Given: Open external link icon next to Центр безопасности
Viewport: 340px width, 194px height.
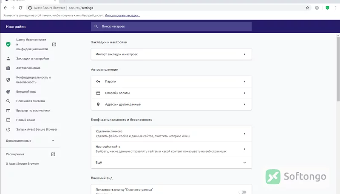Looking at the screenshot, I should click(54, 45).
